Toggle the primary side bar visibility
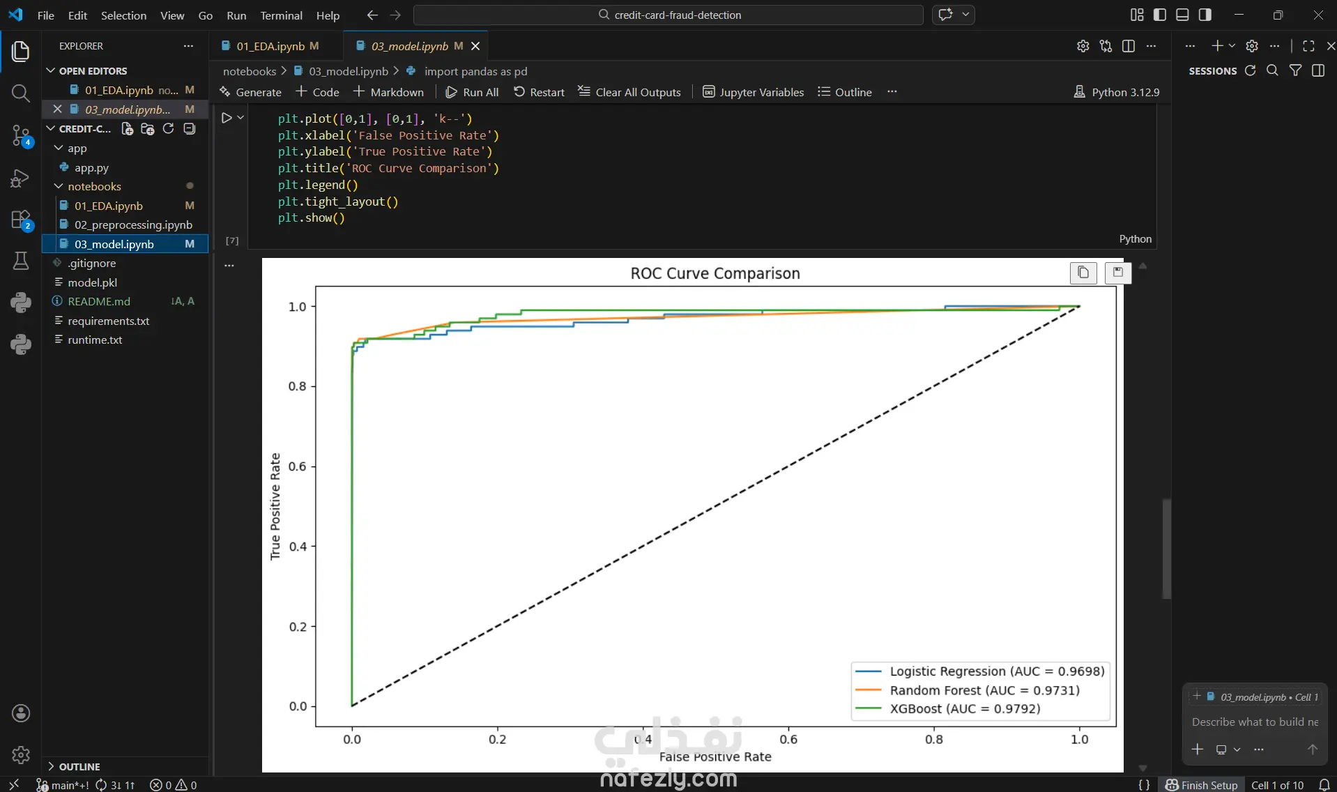This screenshot has width=1337, height=792. click(1159, 15)
